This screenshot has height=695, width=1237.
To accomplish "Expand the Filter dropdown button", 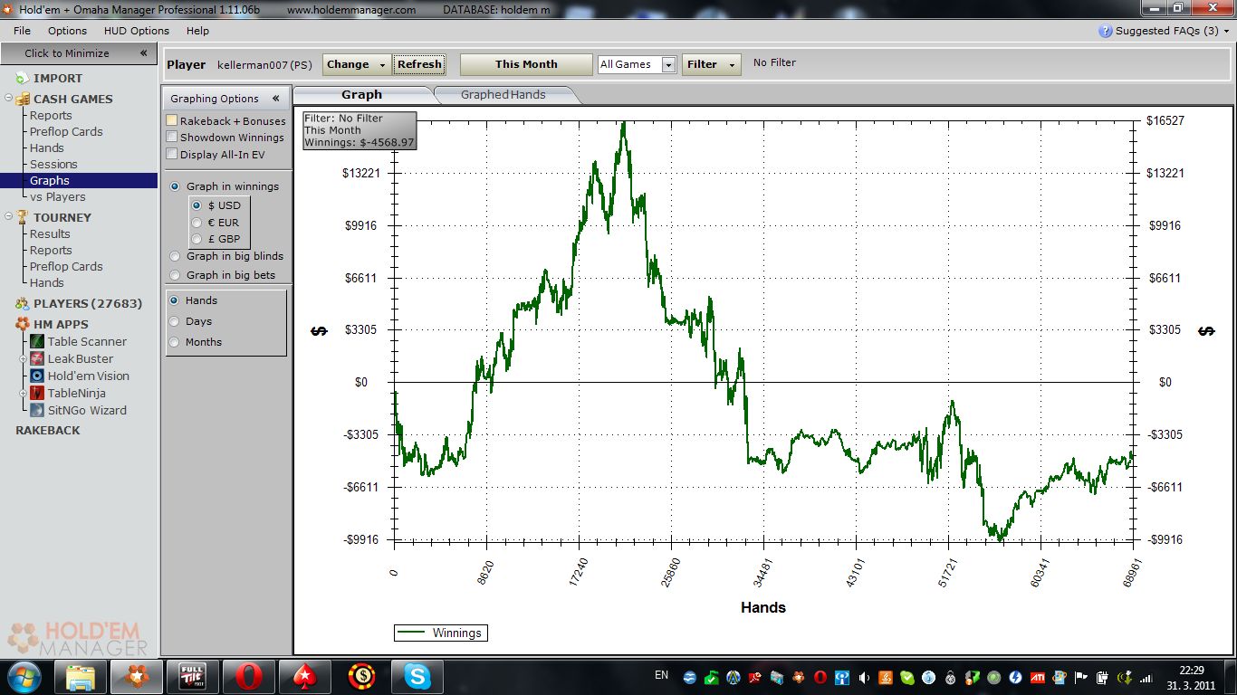I will tap(711, 64).
